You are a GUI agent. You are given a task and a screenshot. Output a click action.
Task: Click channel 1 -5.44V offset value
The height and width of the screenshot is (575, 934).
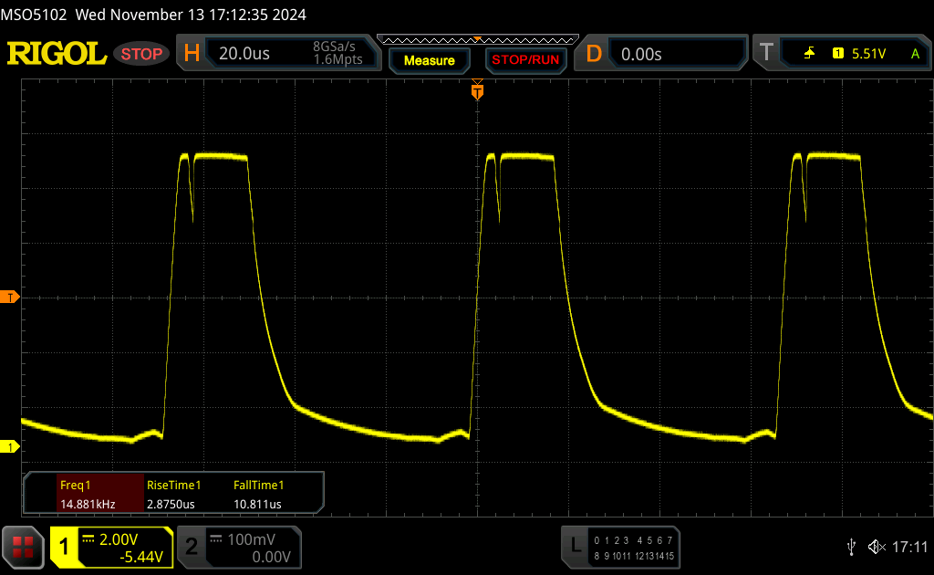pyautogui.click(x=141, y=557)
